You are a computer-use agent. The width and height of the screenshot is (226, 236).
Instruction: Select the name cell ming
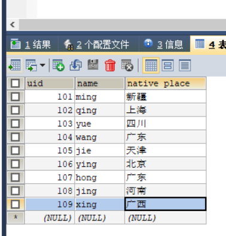[100, 97]
